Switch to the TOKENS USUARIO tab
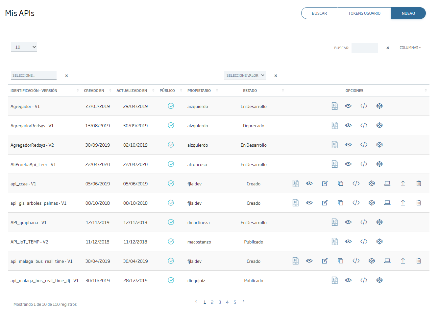The height and width of the screenshot is (315, 439). point(364,13)
